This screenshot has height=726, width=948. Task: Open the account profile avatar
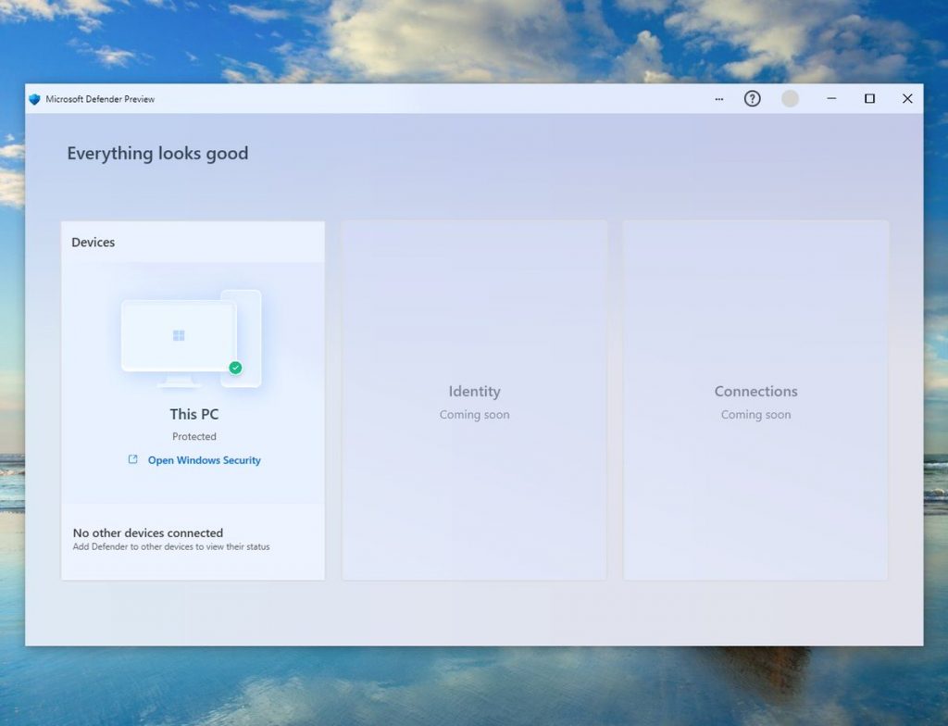coord(790,99)
